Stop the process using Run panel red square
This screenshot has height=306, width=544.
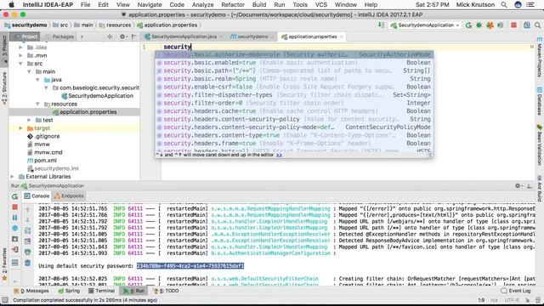click(14, 207)
